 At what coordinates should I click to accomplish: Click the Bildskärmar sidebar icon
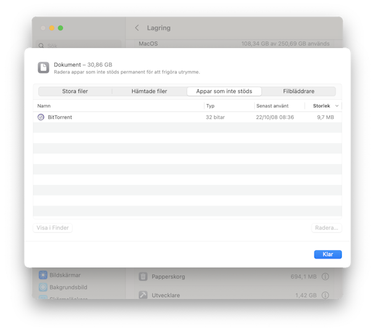pyautogui.click(x=43, y=275)
